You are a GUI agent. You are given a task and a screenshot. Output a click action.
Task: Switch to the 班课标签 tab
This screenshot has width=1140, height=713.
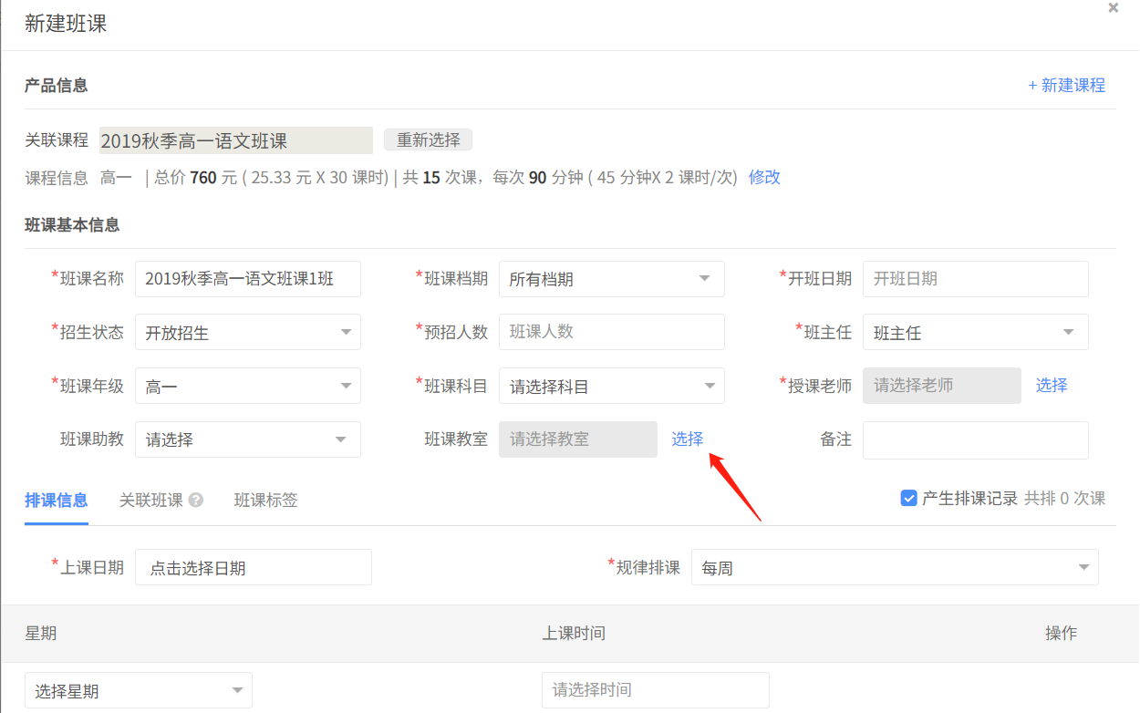click(x=265, y=500)
